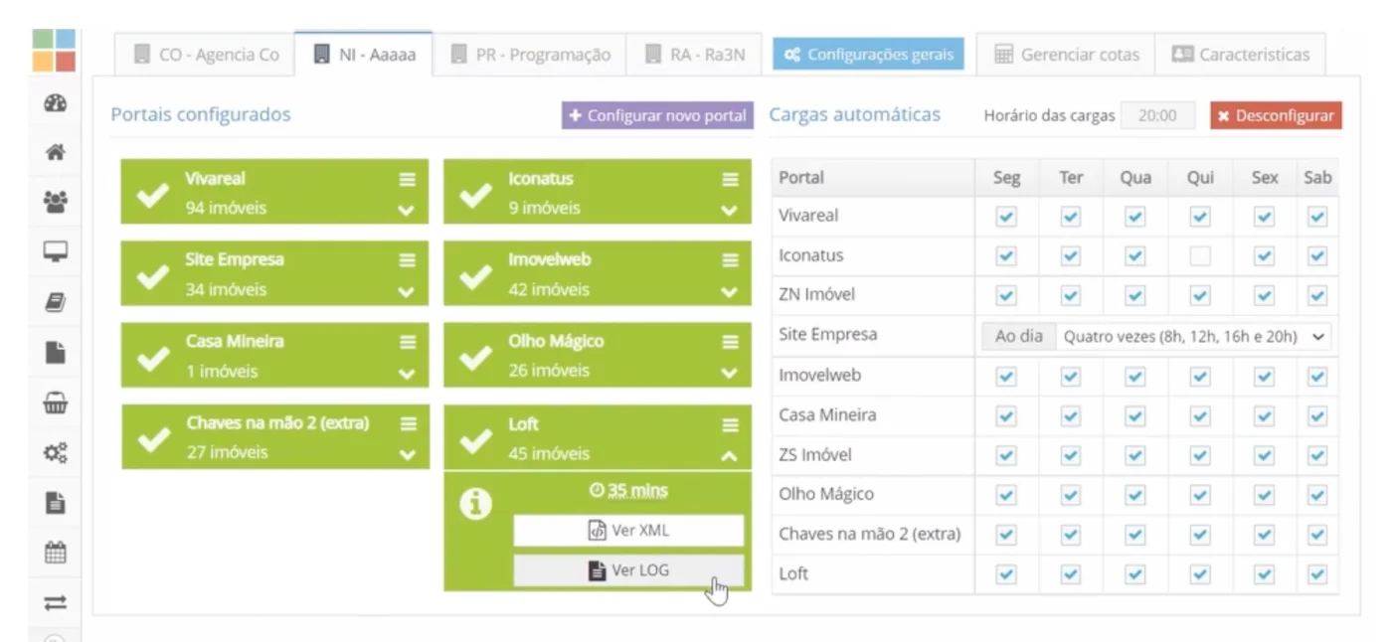Toggle Loft Ter checkbox

click(1071, 574)
